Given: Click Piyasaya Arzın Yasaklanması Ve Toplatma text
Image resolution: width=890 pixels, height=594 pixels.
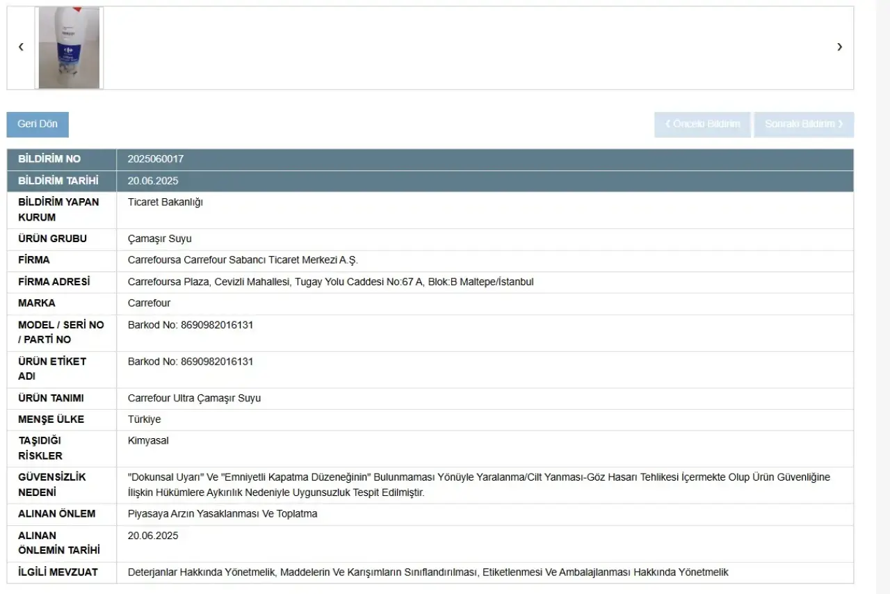Looking at the screenshot, I should (x=222, y=514).
